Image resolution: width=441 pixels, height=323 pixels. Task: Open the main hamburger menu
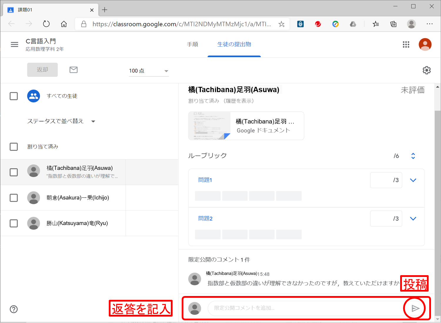(14, 45)
